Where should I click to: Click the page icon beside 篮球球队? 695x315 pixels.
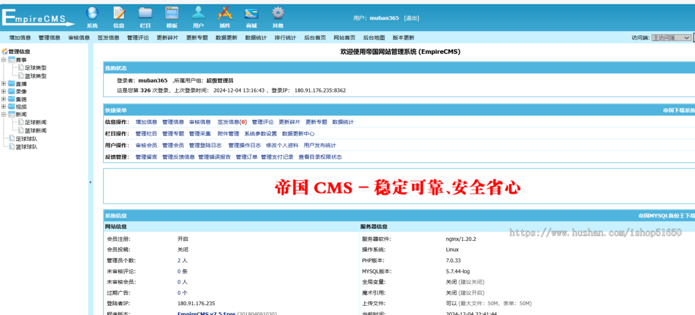(12, 146)
